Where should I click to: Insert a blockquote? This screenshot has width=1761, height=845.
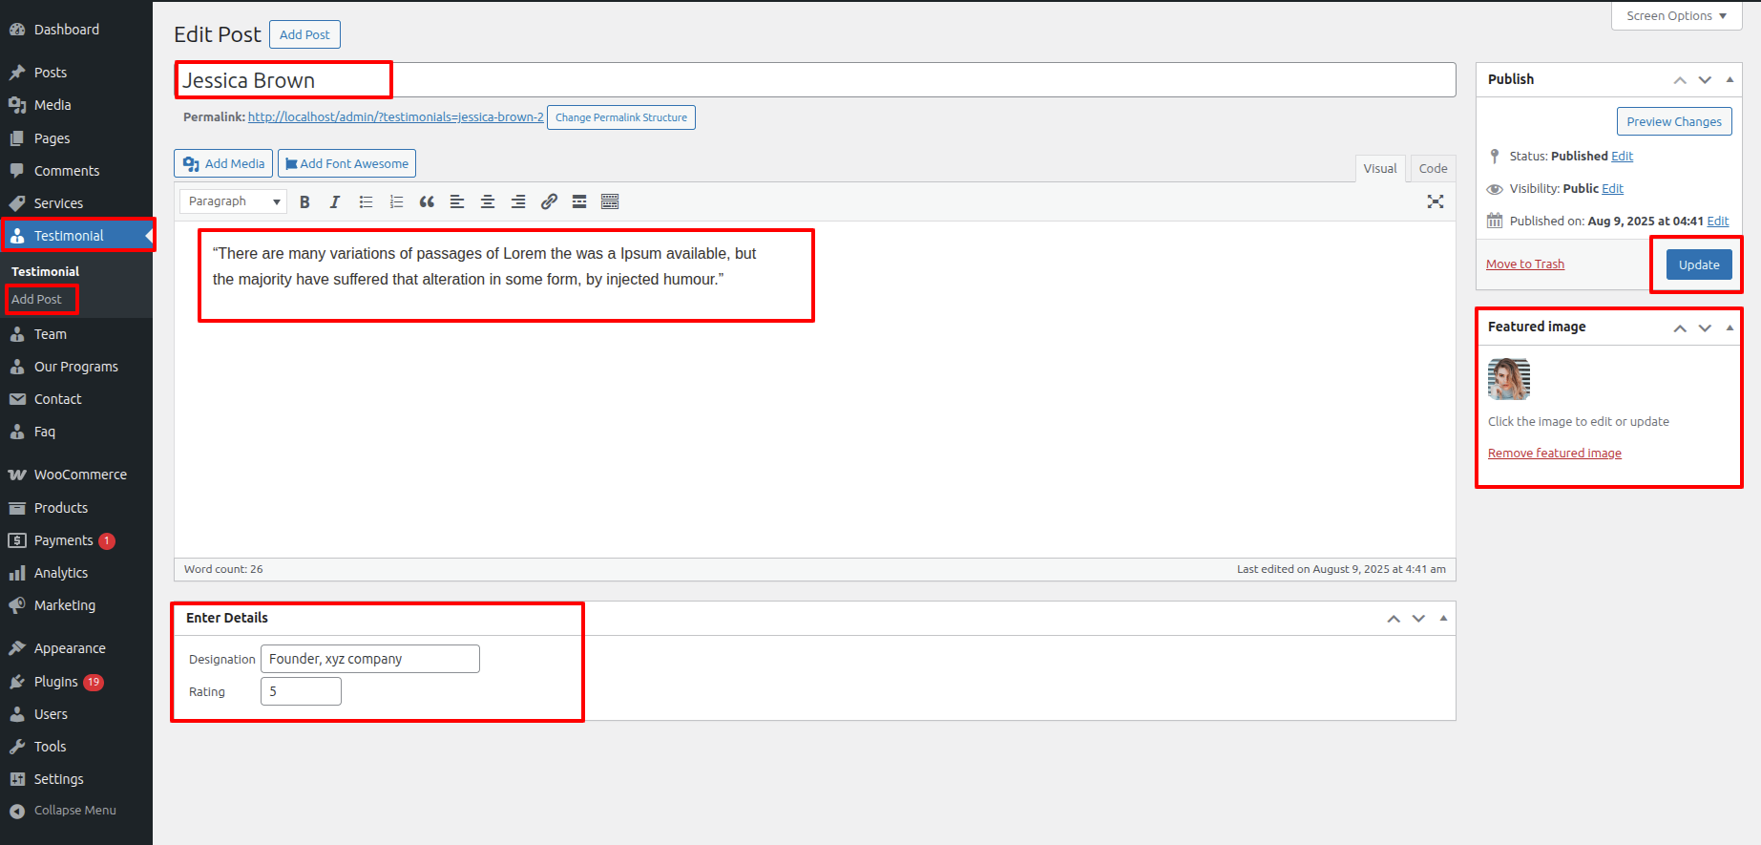(x=427, y=201)
